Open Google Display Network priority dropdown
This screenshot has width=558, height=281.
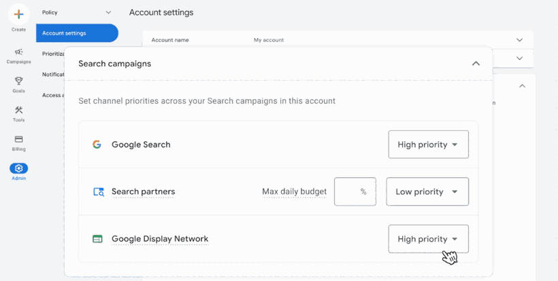(429, 239)
